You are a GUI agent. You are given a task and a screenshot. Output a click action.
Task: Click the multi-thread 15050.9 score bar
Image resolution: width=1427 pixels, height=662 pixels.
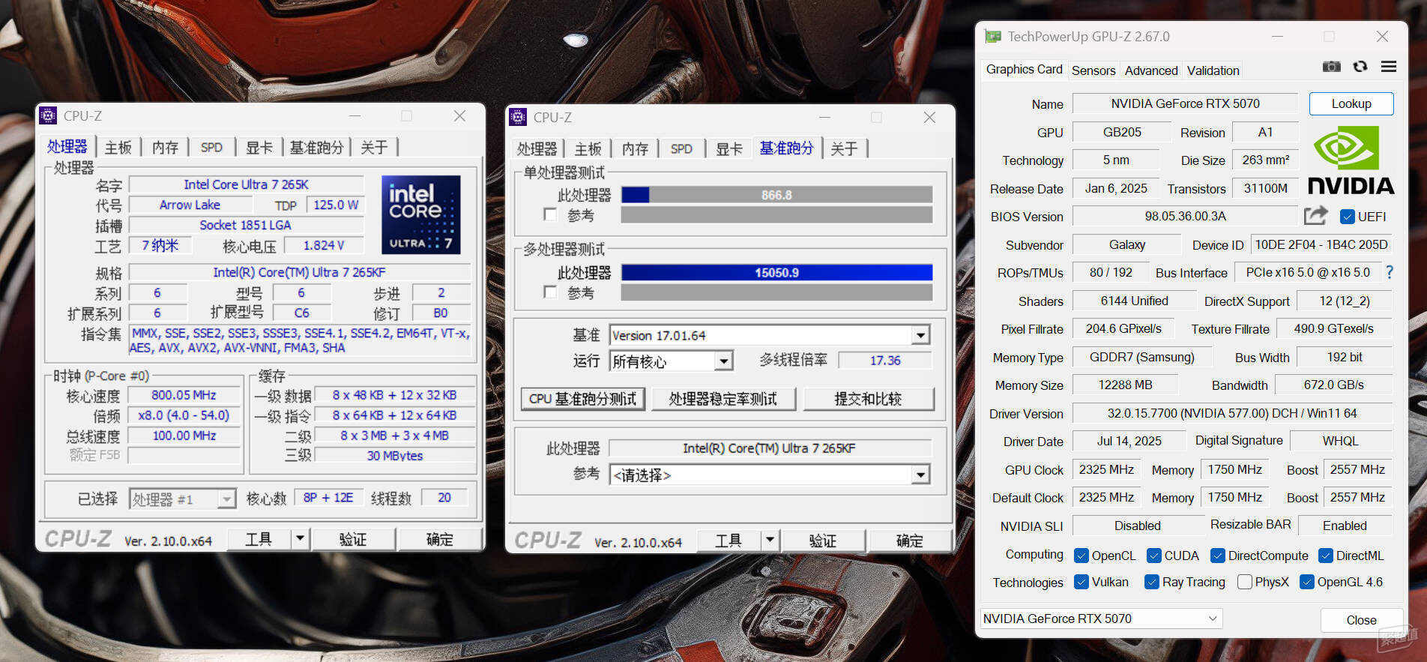776,273
